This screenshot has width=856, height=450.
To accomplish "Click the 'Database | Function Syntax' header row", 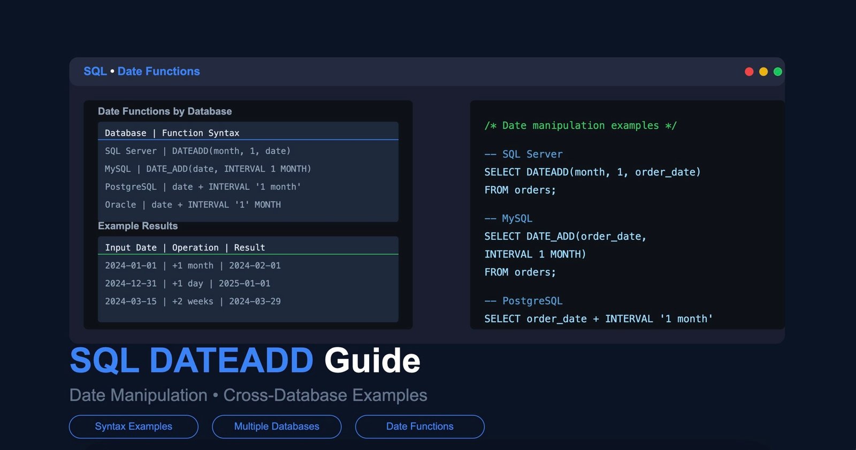I will pyautogui.click(x=248, y=133).
